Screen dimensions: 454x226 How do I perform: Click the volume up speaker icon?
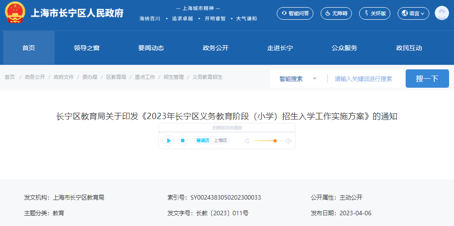coord(288,141)
